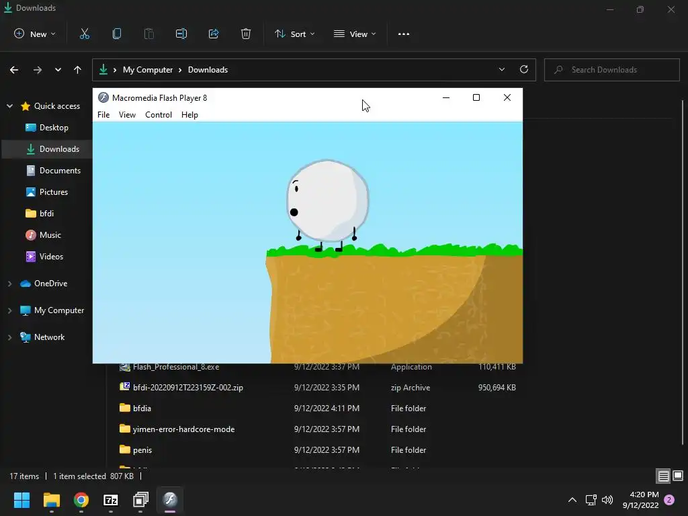The height and width of the screenshot is (516, 688).
Task: Open network status tray icon
Action: pyautogui.click(x=591, y=500)
